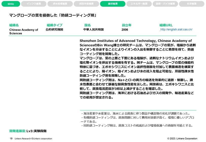Click the founding year 2006
This screenshot has height=142, width=206.
tap(125, 30)
